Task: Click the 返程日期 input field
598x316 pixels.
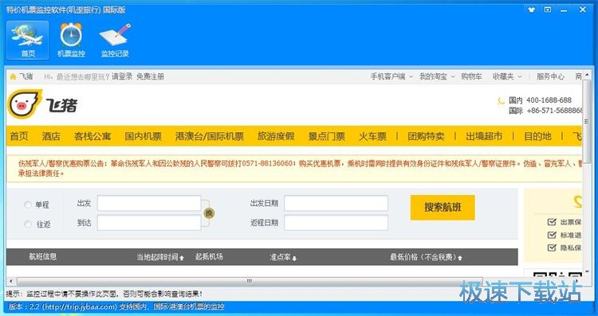Action: point(336,223)
